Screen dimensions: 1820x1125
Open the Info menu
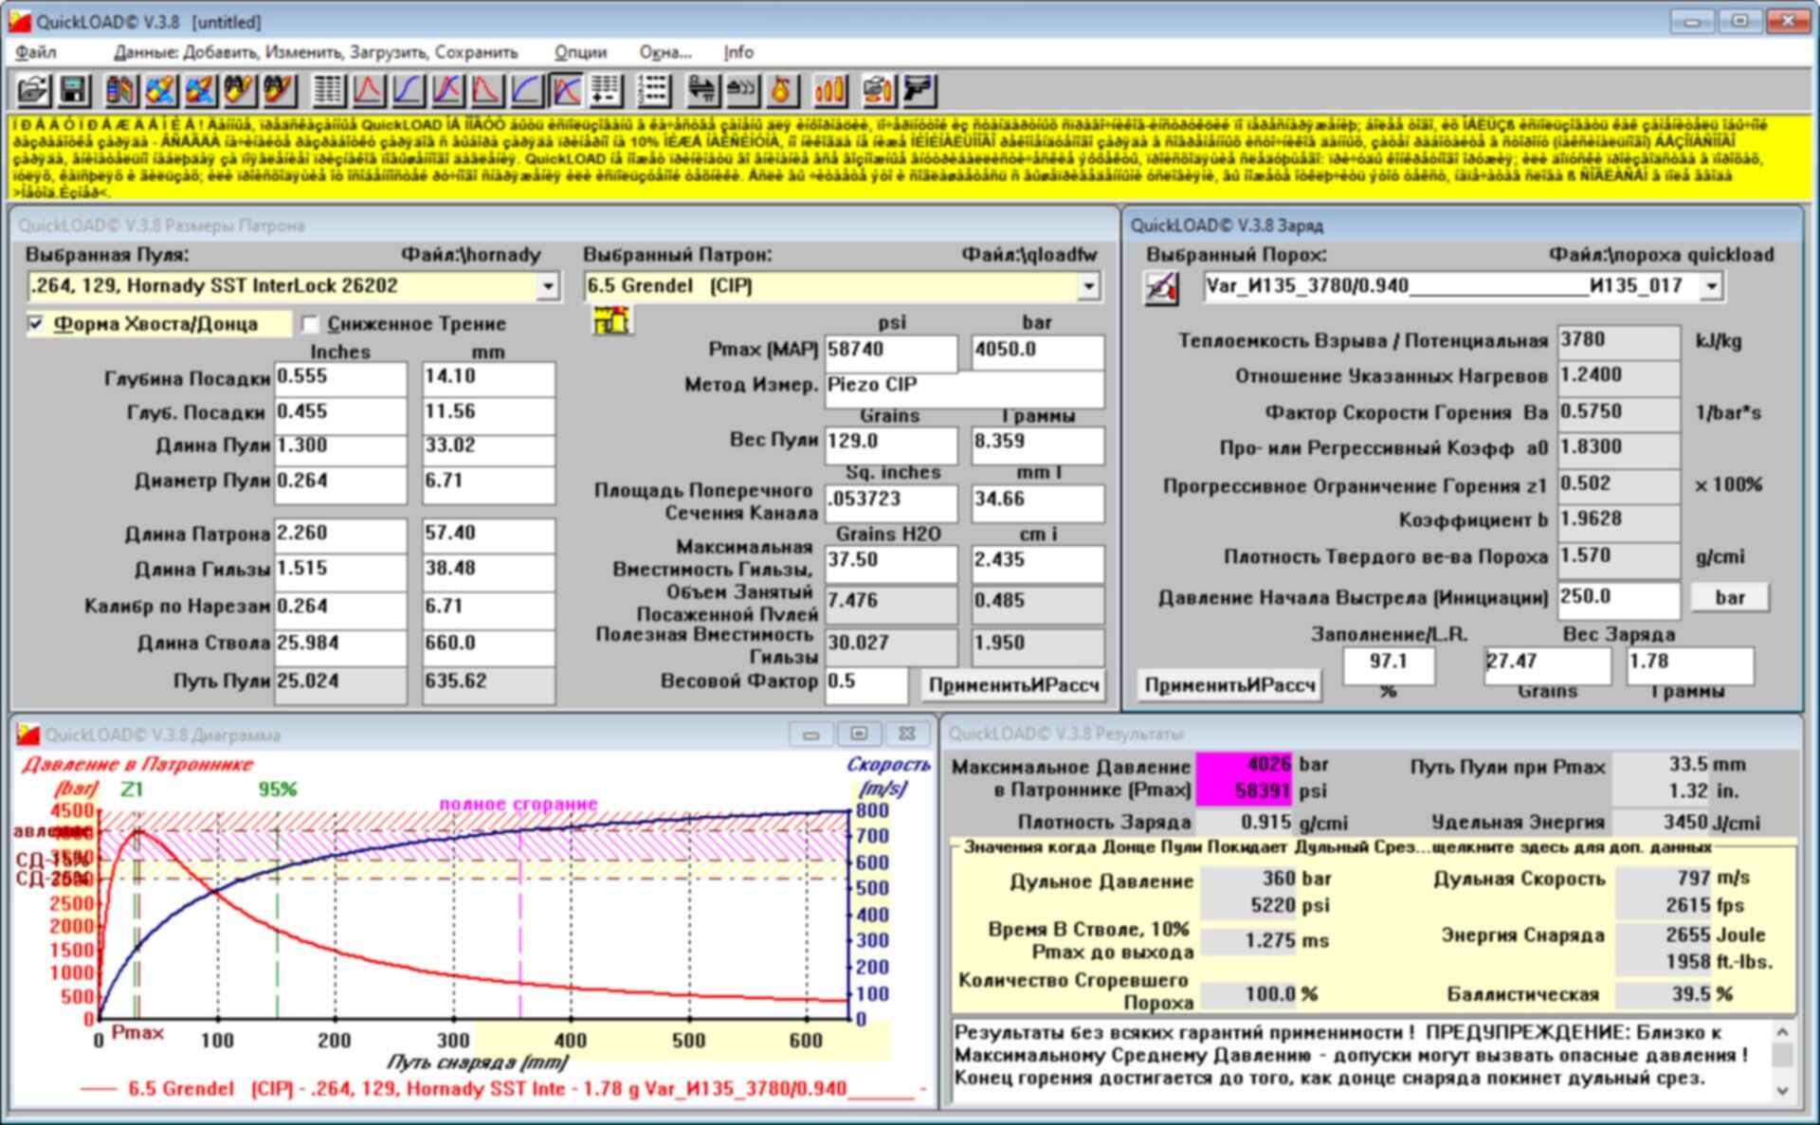[738, 52]
